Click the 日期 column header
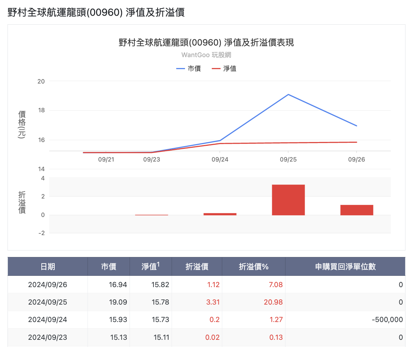413x347 pixels. [x=48, y=267]
